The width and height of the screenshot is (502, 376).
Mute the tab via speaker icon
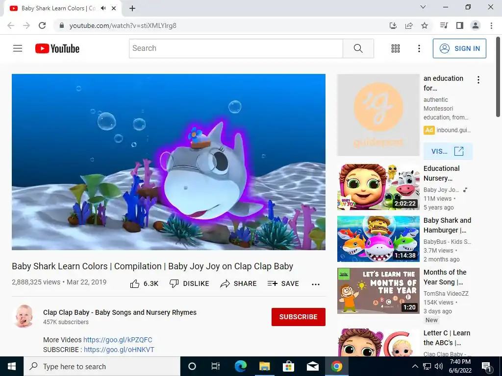click(x=103, y=8)
